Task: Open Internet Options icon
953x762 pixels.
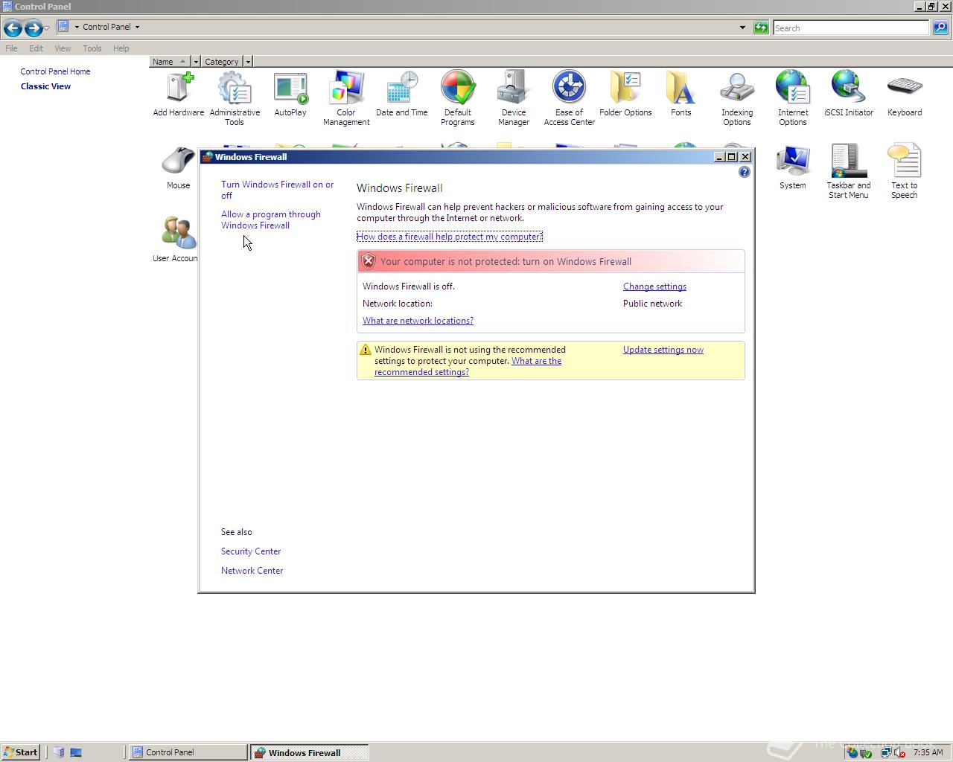Action: [793, 99]
